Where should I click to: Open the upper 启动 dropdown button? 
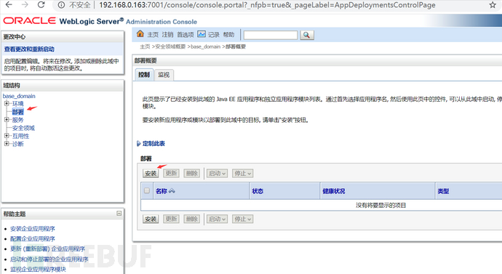point(217,173)
